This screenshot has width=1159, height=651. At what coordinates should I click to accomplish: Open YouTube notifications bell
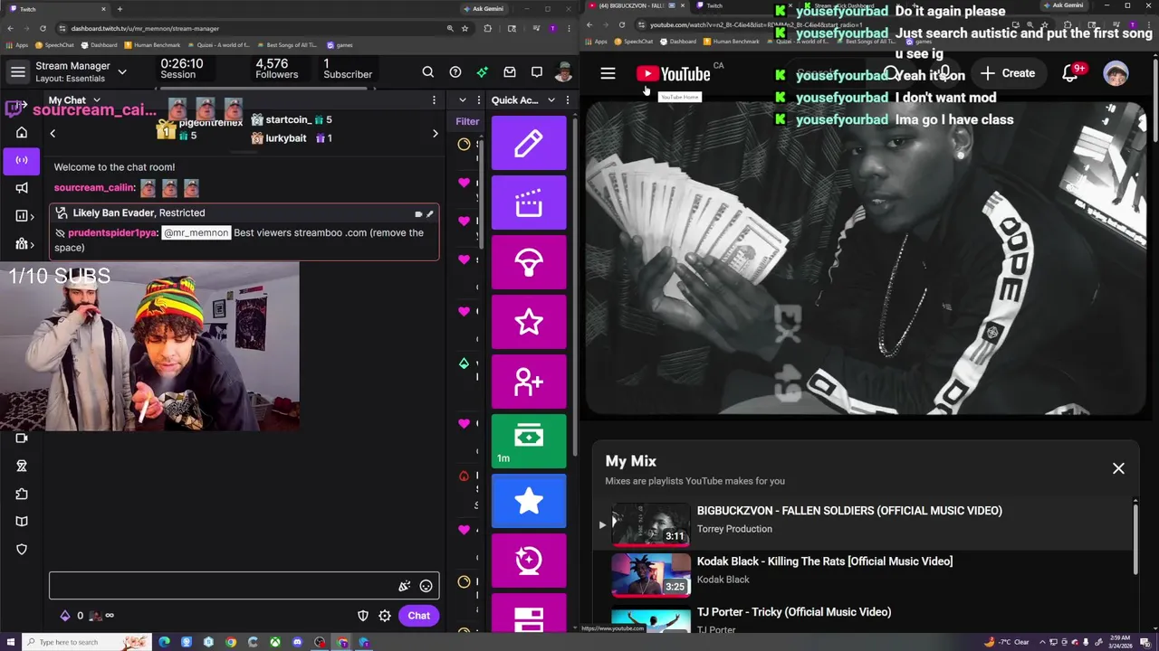pos(1070,73)
